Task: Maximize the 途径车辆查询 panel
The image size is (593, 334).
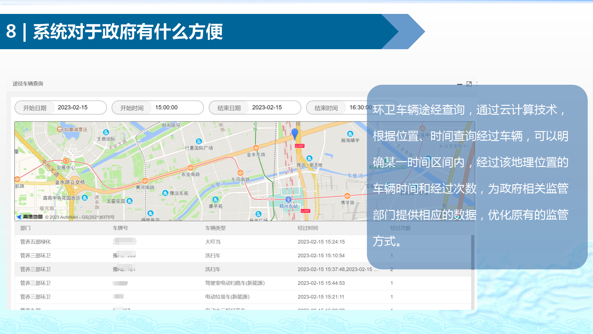Action: 469,84
